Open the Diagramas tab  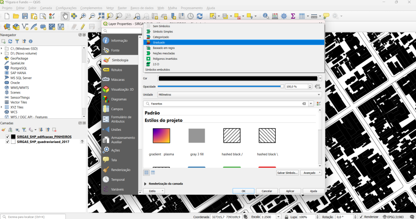[120, 99]
